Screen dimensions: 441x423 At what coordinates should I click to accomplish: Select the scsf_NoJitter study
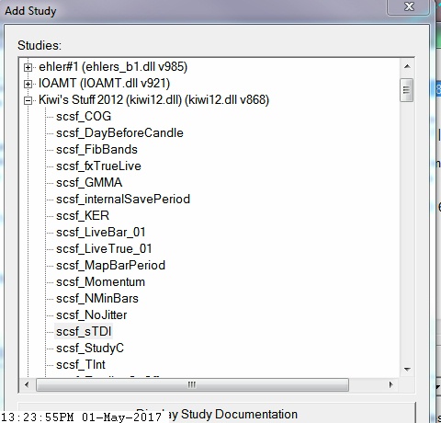tap(92, 315)
